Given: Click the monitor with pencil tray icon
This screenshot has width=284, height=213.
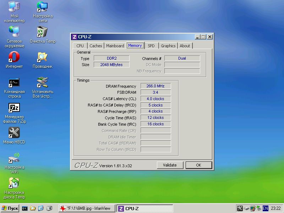Looking at the screenshot, I should pyautogui.click(x=253, y=208).
